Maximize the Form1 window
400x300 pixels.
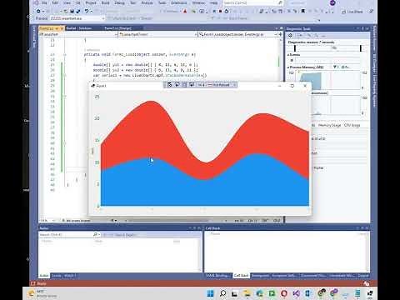292,86
